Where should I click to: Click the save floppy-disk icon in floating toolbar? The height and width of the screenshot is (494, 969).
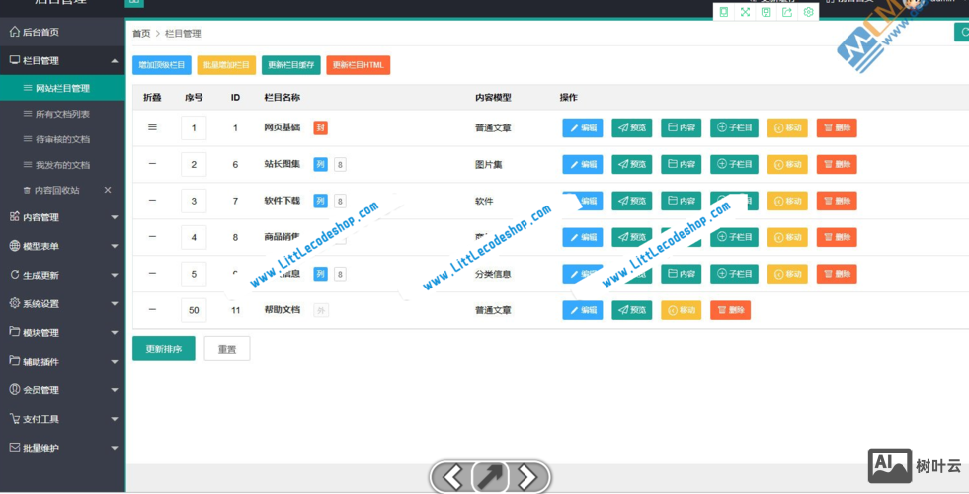click(x=766, y=13)
